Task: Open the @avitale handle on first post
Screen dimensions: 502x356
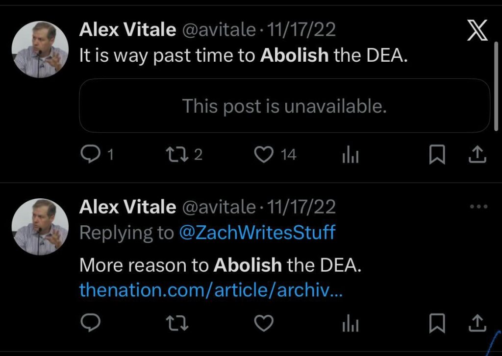Action: tap(219, 30)
